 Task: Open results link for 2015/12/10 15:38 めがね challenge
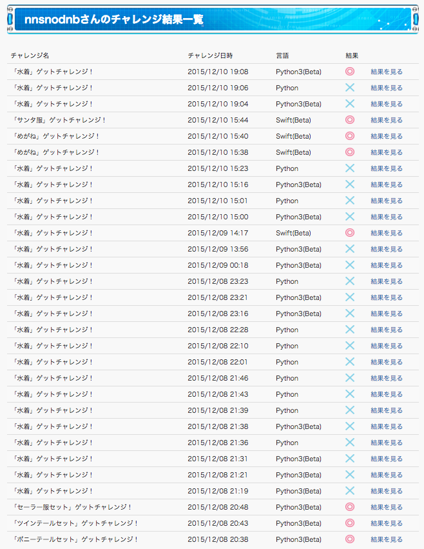tap(387, 152)
